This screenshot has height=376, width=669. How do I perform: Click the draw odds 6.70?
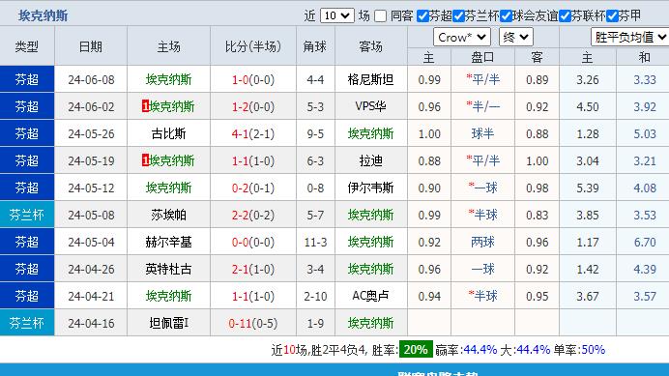(644, 242)
